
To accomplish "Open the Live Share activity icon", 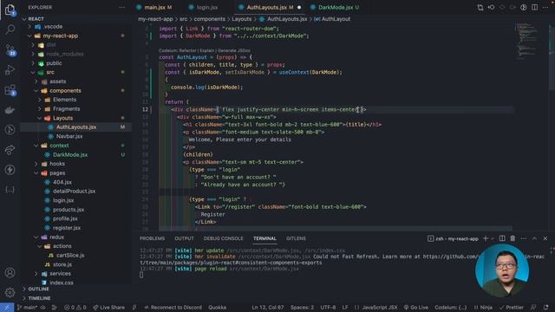I will click(x=10, y=150).
